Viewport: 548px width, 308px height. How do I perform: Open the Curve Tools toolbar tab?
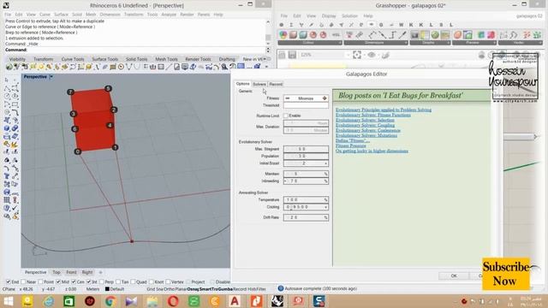click(x=73, y=59)
